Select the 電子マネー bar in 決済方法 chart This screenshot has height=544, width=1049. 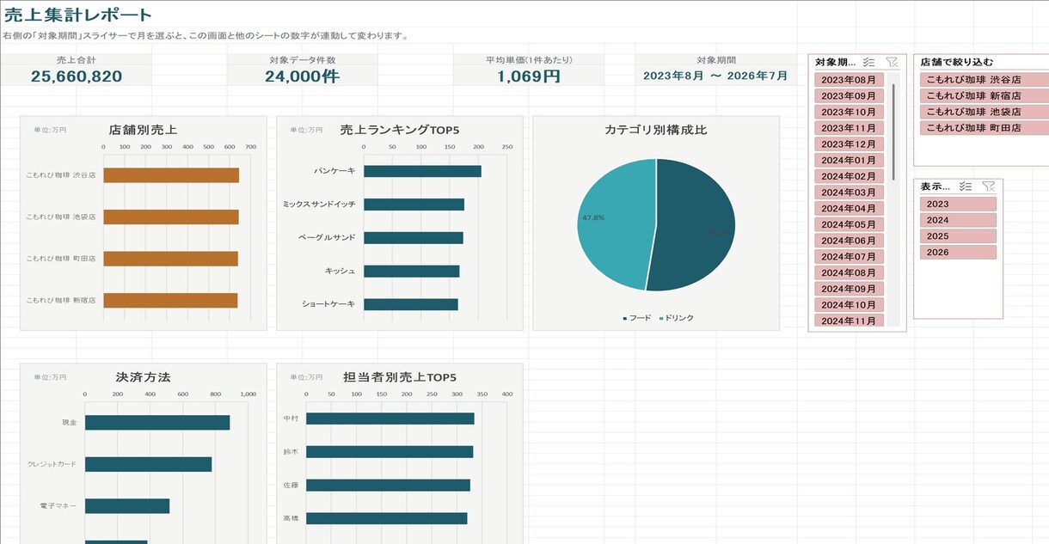tap(127, 506)
